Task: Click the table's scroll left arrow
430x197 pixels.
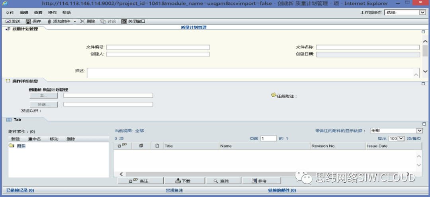Action: (121, 174)
